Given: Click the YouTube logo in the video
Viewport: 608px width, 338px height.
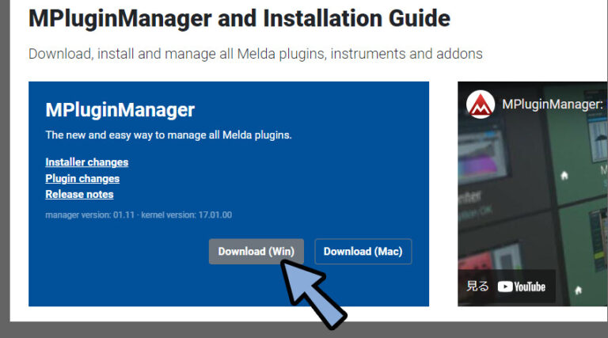Looking at the screenshot, I should (x=522, y=287).
